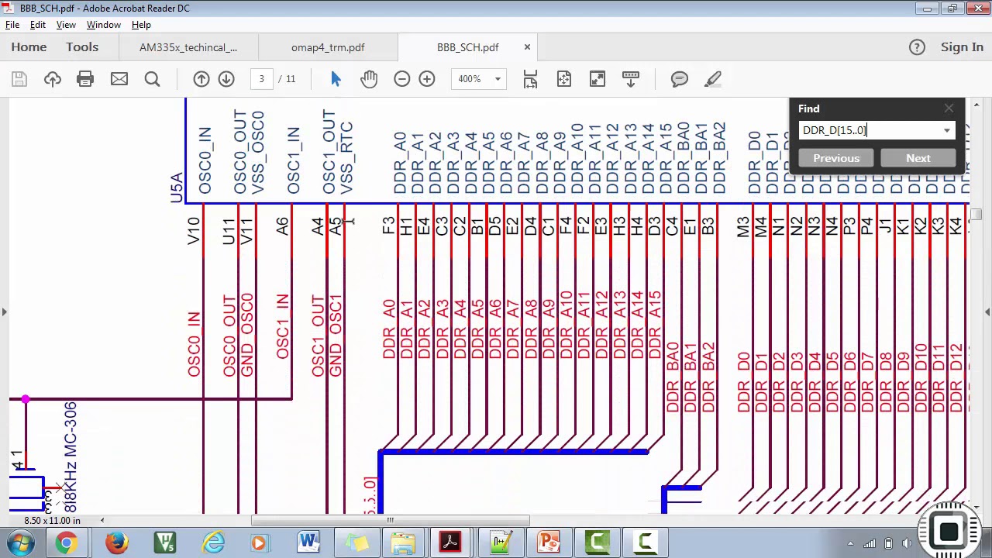Show hidden system tray icons arrow
The image size is (992, 558).
[850, 543]
